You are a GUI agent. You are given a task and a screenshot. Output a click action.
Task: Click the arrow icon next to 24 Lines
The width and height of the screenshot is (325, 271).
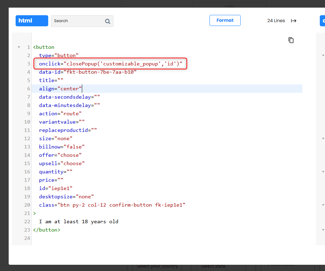coord(293,21)
